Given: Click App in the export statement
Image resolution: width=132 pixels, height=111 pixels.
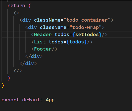Looking at the screenshot, I should pos(50,100).
